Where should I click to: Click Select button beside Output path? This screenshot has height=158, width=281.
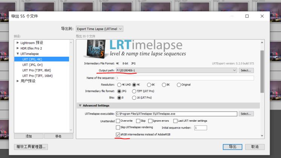pos(246,70)
